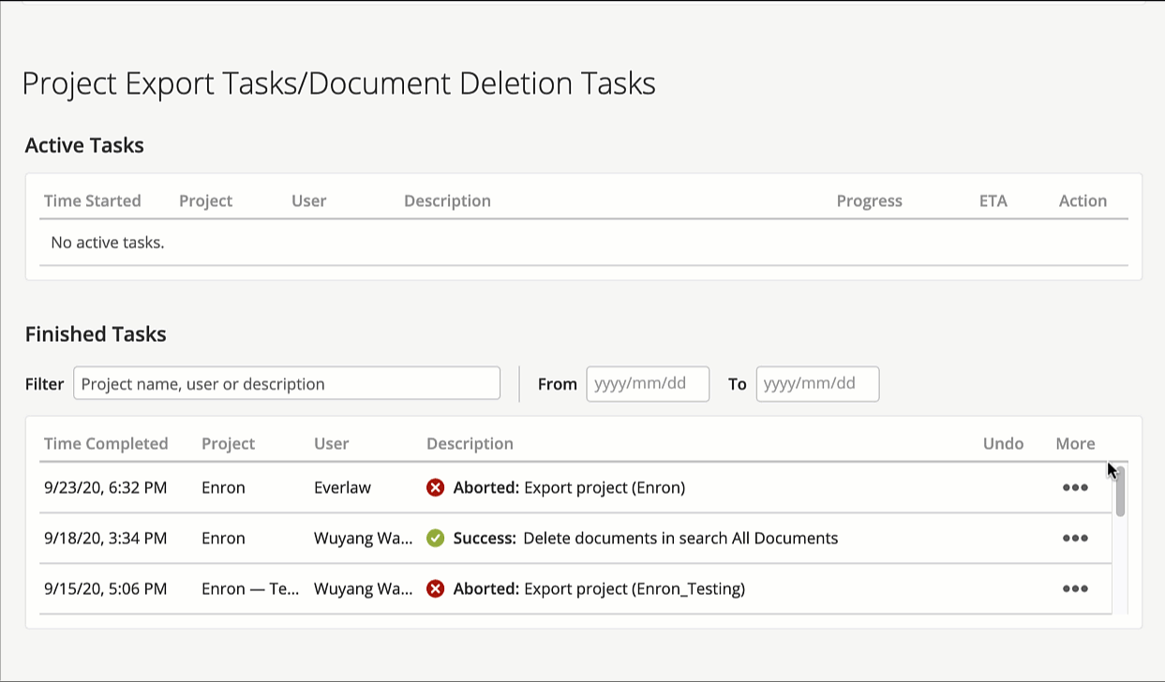Click the Wuyang Wa... user in 9/18/20 row
This screenshot has height=682, width=1165.
pyautogui.click(x=363, y=538)
